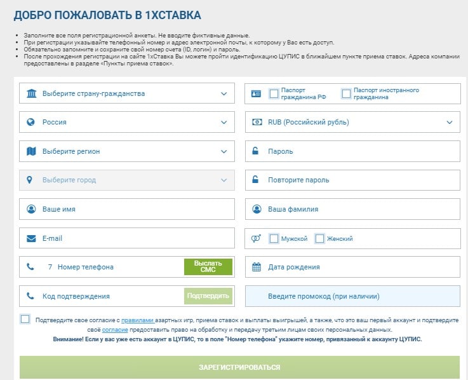The image size is (468, 380).
Task: Open the Россия country dropdown
Action: [x=127, y=122]
